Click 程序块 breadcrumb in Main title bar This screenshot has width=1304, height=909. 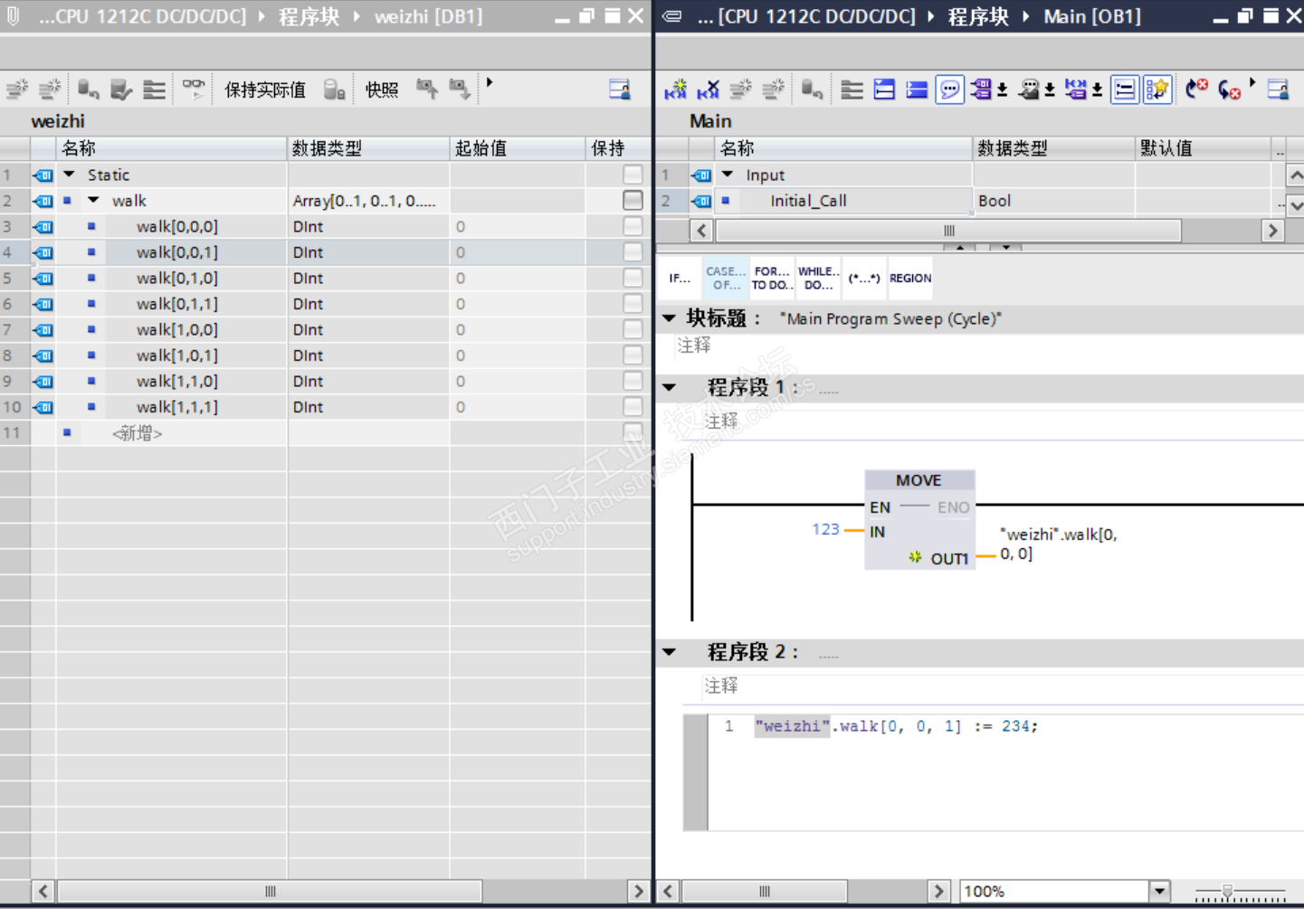click(x=978, y=16)
